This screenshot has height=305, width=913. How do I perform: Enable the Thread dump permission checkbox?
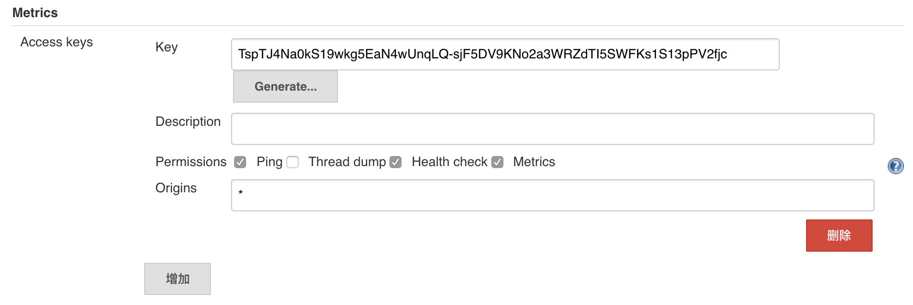tap(293, 162)
